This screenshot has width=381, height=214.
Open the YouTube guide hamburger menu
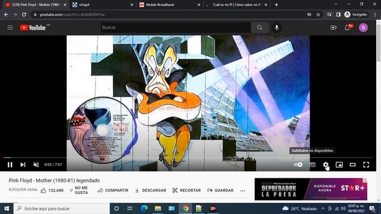pyautogui.click(x=10, y=28)
